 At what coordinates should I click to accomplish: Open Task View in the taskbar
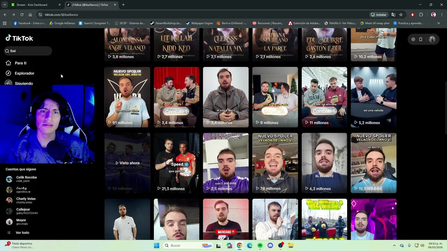point(219,245)
